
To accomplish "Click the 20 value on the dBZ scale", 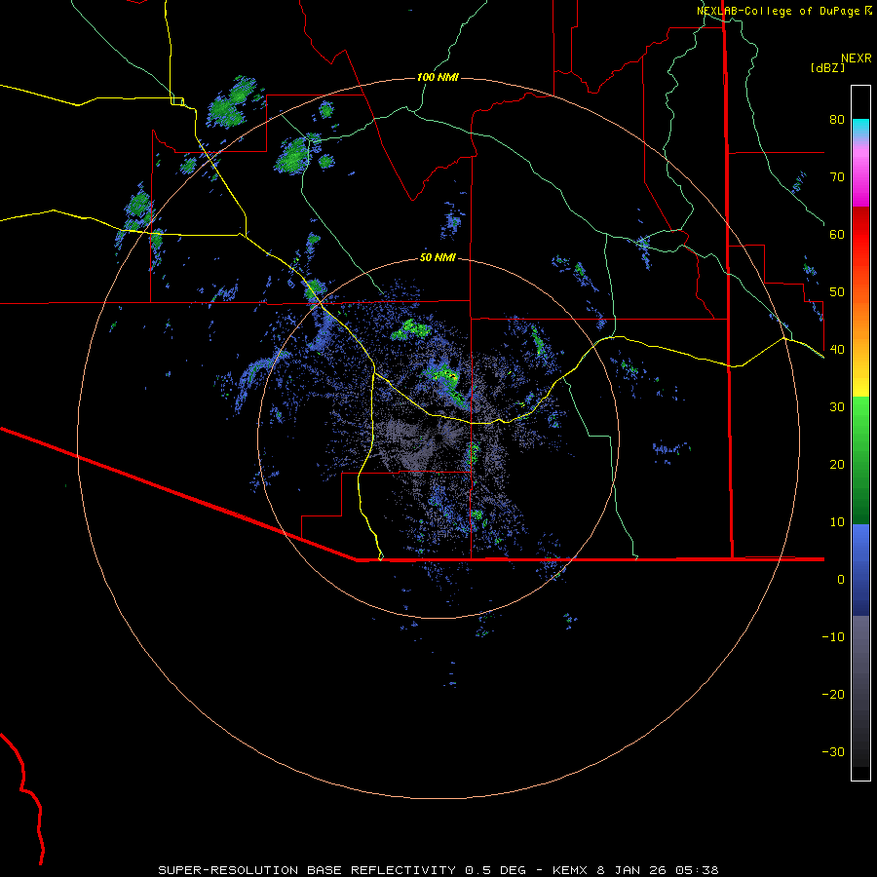I will [x=837, y=465].
